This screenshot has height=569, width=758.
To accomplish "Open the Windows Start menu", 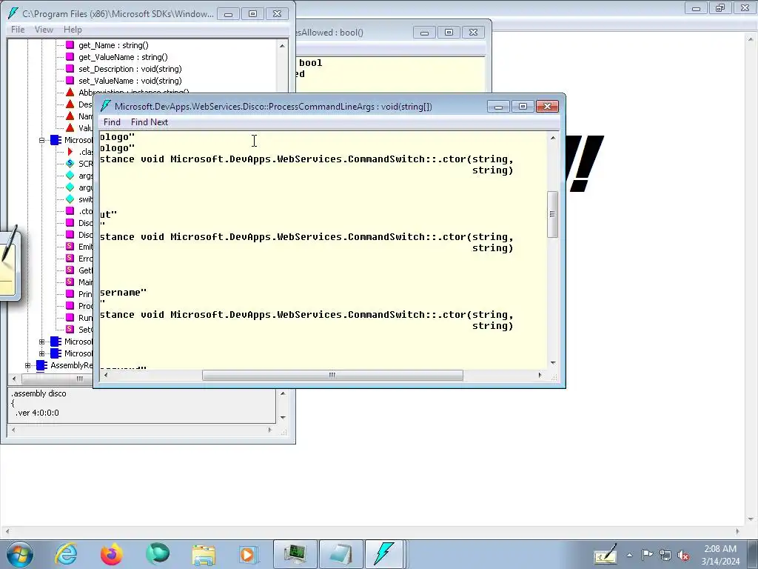I will [x=20, y=554].
